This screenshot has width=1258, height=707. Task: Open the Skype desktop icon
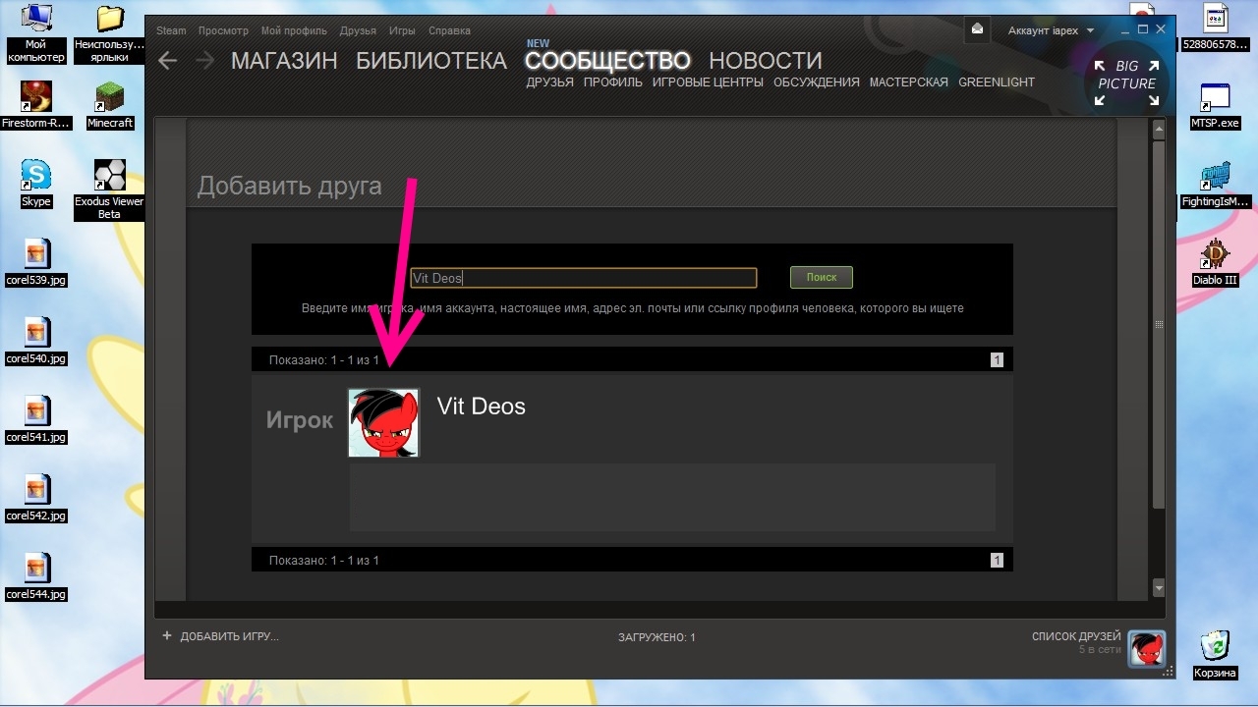[36, 184]
